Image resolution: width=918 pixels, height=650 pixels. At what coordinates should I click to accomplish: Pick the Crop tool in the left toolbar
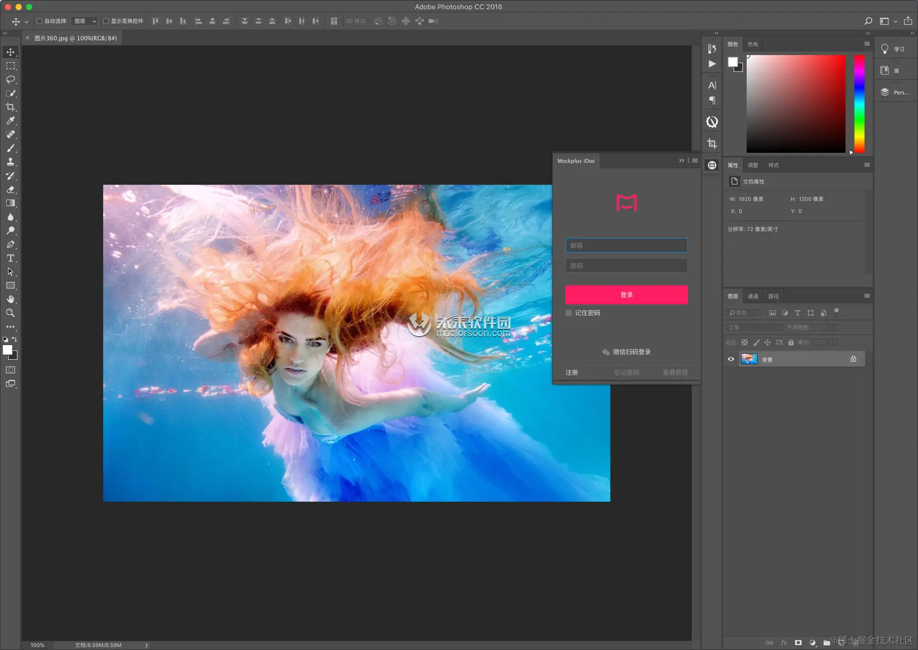[11, 107]
